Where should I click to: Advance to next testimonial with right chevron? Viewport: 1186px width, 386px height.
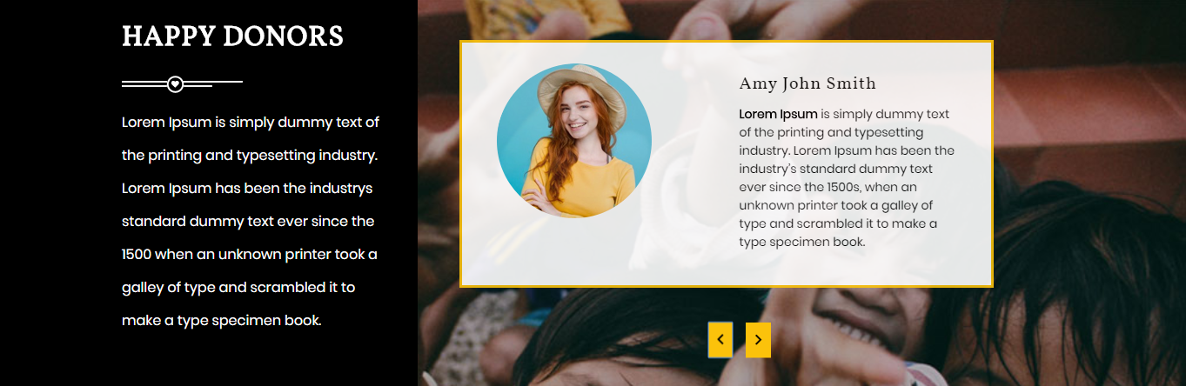pos(758,340)
